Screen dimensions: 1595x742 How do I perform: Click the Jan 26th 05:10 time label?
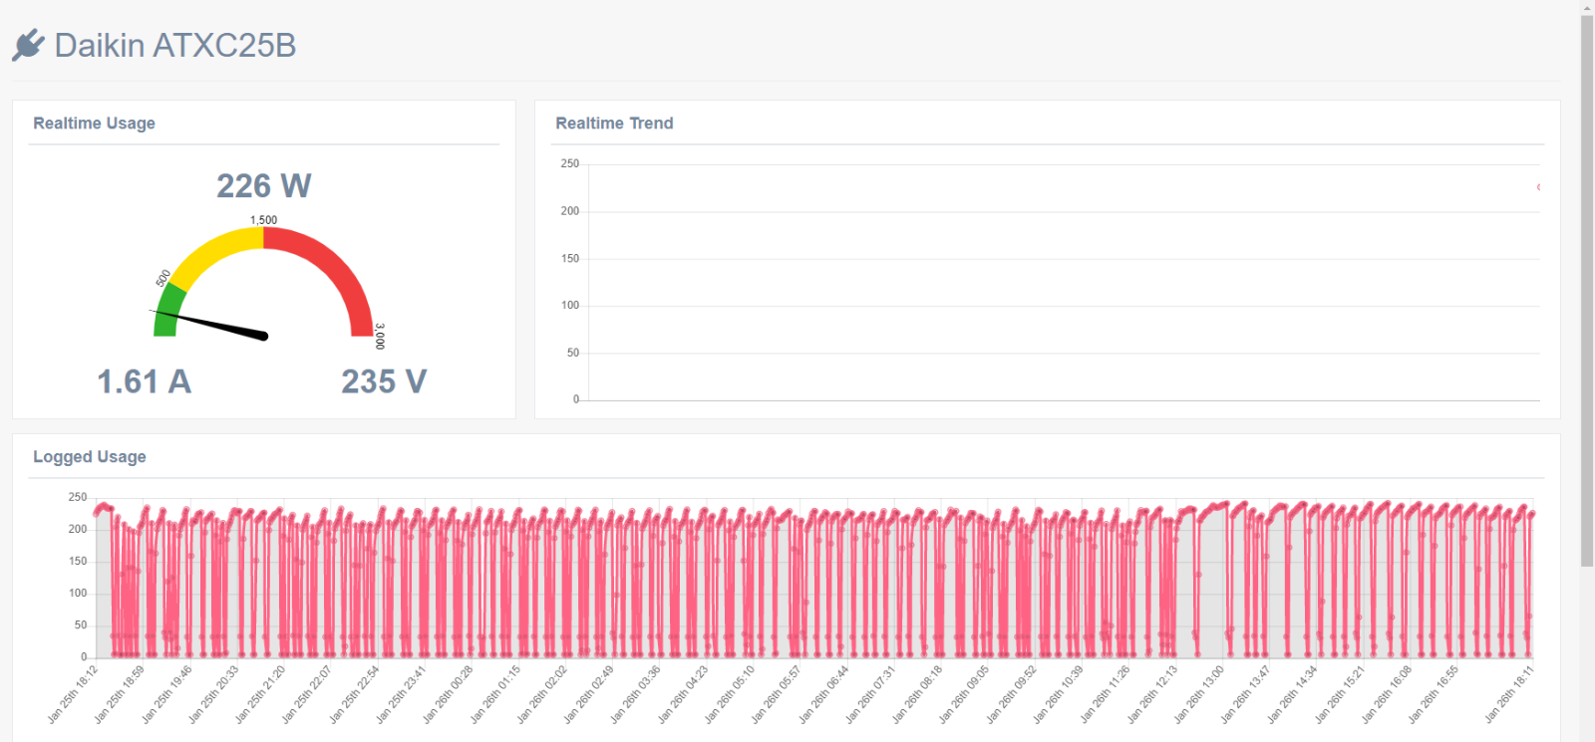[730, 694]
